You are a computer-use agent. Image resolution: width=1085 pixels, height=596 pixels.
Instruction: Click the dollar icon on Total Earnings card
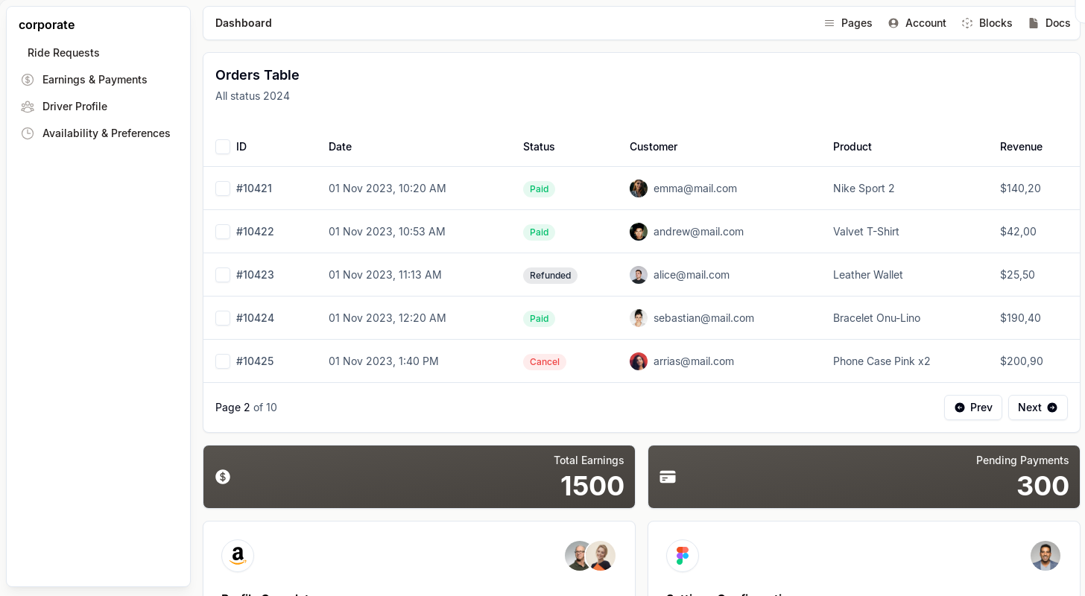pos(223,477)
